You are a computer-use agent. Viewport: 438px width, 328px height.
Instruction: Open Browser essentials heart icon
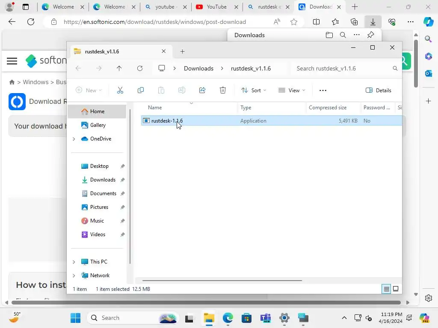pyautogui.click(x=392, y=22)
